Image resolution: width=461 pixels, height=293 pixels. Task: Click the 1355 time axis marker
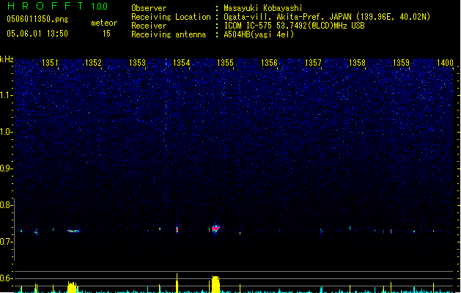coord(225,62)
